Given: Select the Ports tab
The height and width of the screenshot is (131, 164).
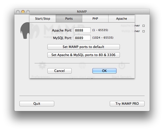Looking at the screenshot, I should pos(69,18).
